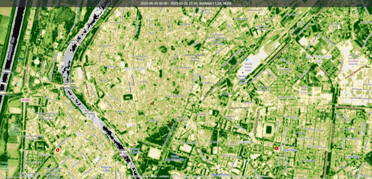Image resolution: width=372 pixels, height=179 pixels.
Task: Select the Nervión district label
Action: click(x=244, y=142)
